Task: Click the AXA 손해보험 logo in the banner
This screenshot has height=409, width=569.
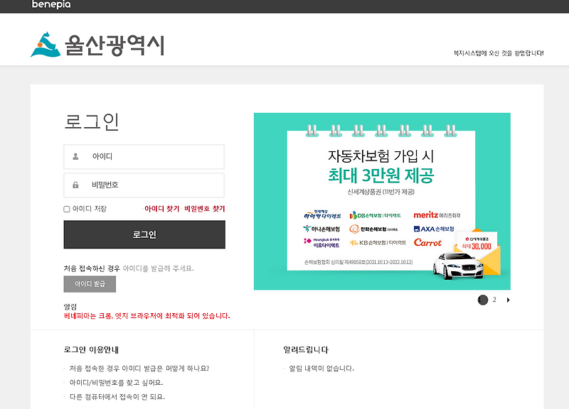Action: coord(434,227)
